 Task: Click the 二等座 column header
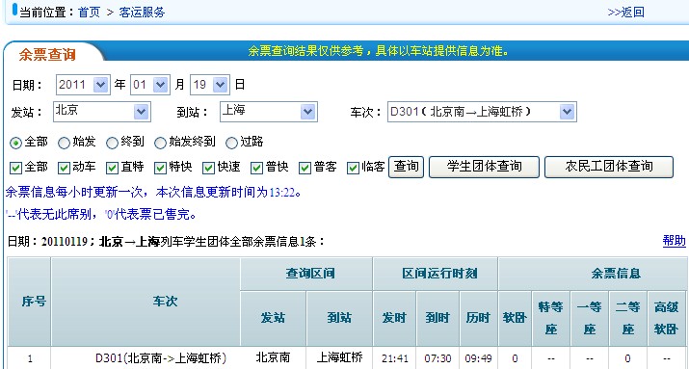tap(627, 318)
